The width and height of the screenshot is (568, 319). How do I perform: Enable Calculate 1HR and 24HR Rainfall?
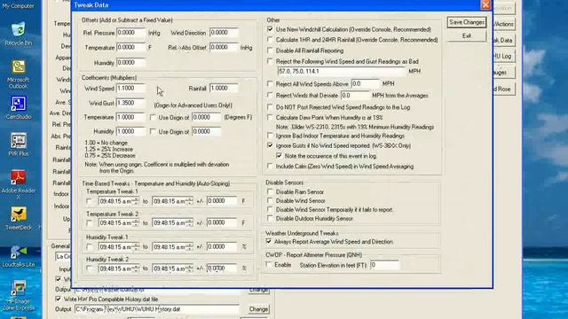point(270,39)
